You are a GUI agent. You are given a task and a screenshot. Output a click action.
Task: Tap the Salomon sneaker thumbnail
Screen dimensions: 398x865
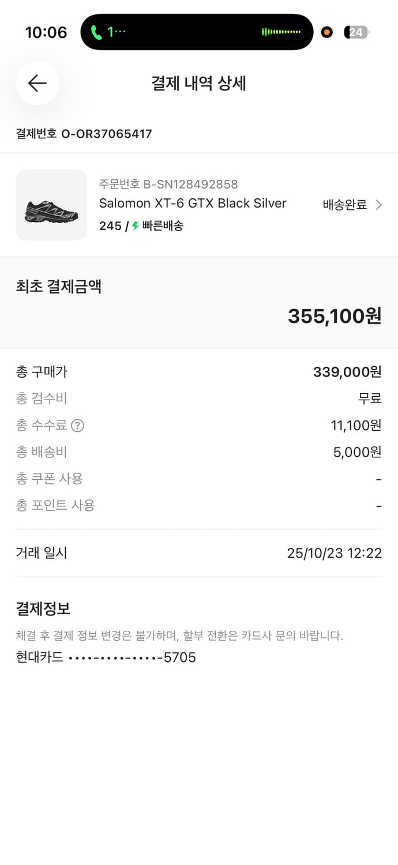51,205
